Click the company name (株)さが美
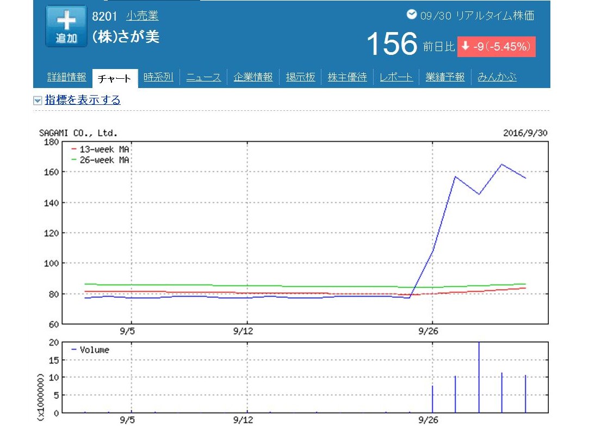The image size is (589, 444). (x=126, y=37)
